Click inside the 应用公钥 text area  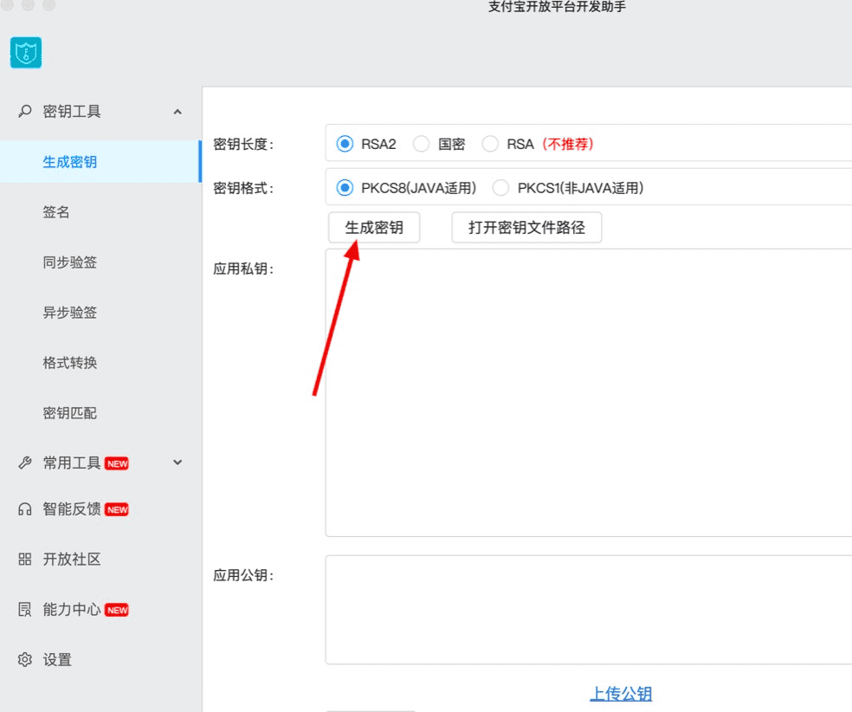tap(589, 610)
